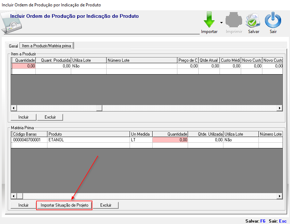Click Incluir in Matéria Prima section
The image size is (290, 224).
point(23,205)
